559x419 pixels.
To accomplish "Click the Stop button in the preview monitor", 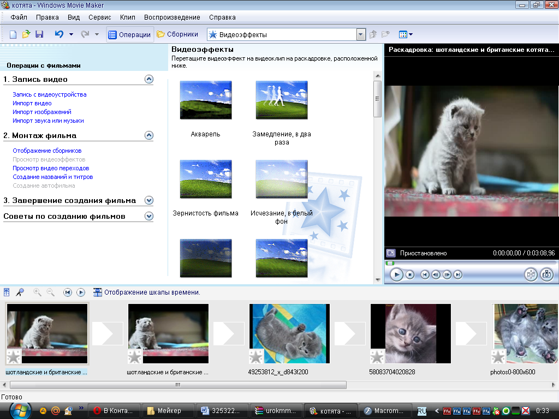I will [410, 274].
